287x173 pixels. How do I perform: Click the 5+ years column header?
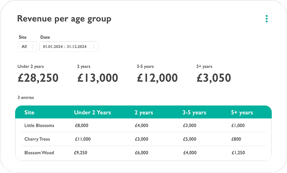point(242,112)
